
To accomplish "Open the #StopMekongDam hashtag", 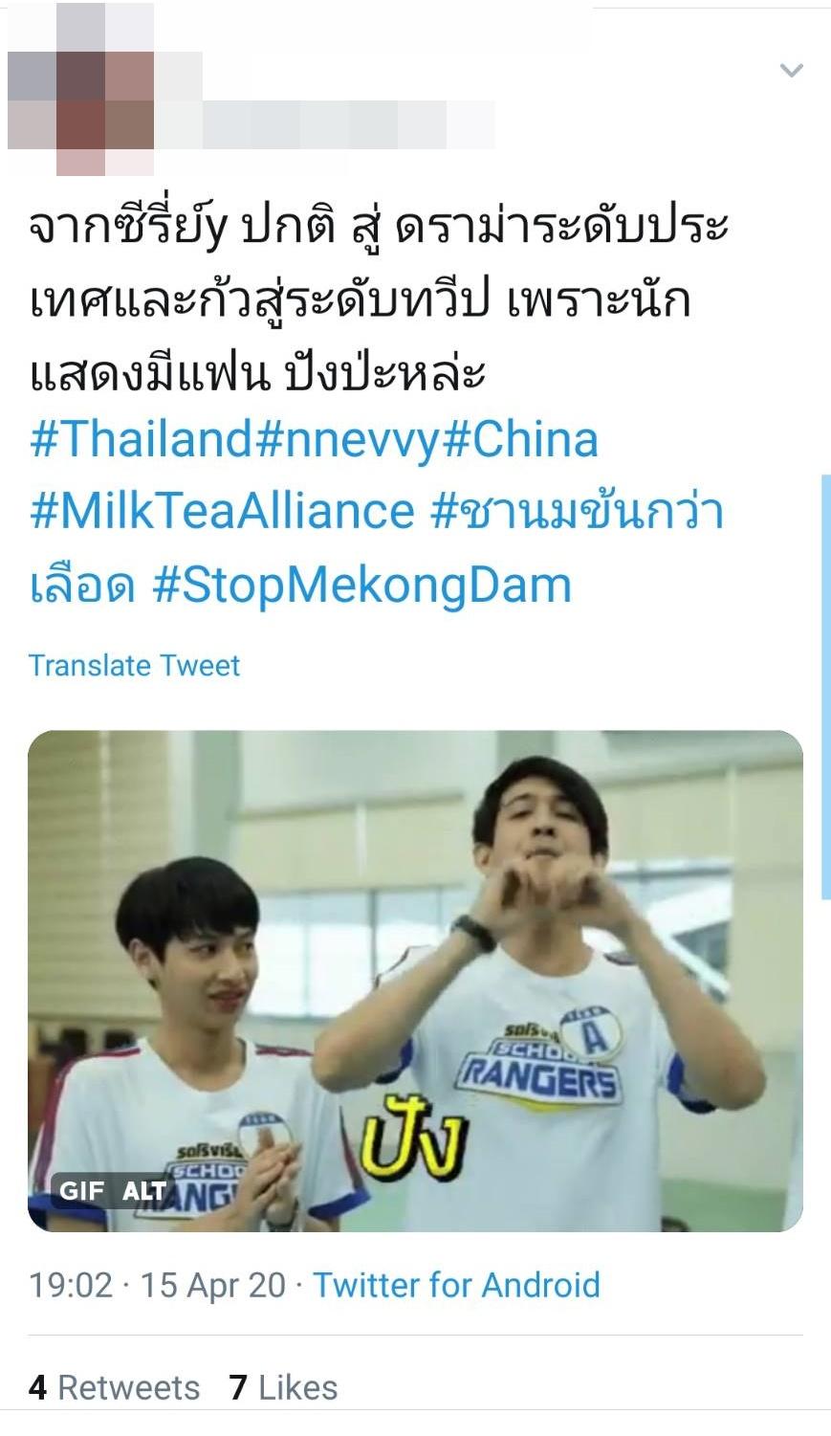I will coord(362,585).
